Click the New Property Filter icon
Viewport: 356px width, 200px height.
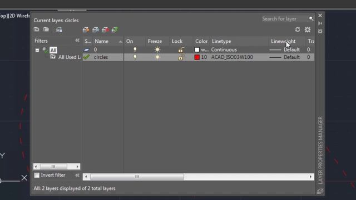(36, 29)
